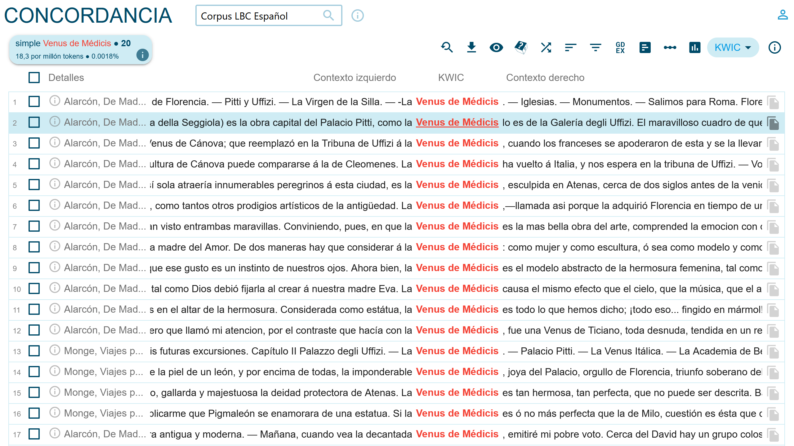Open details info icon on line 10
Screen dimensions: 794x446
tap(55, 288)
